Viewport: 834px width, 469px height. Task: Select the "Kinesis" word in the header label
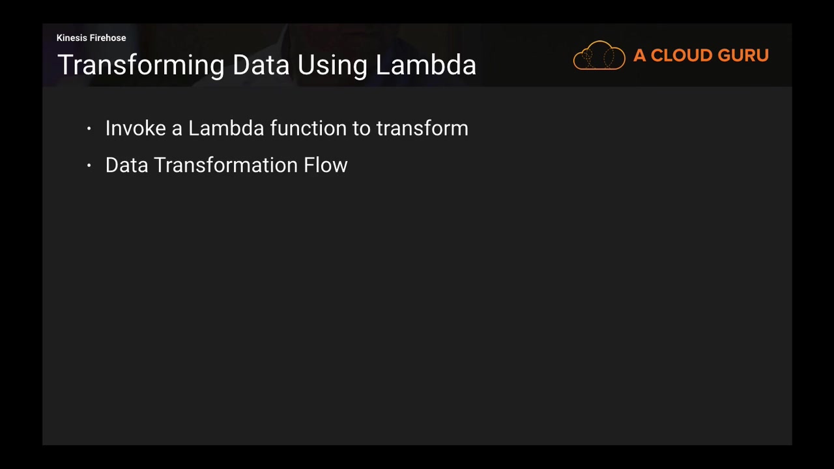tap(72, 38)
